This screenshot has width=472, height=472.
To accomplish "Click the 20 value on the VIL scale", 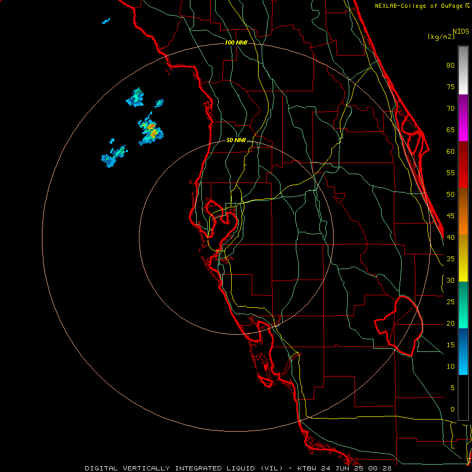I will (x=450, y=324).
